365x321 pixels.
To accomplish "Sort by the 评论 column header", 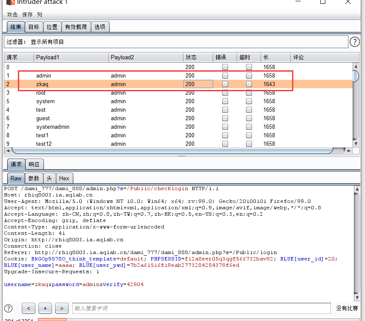I will 324,57.
